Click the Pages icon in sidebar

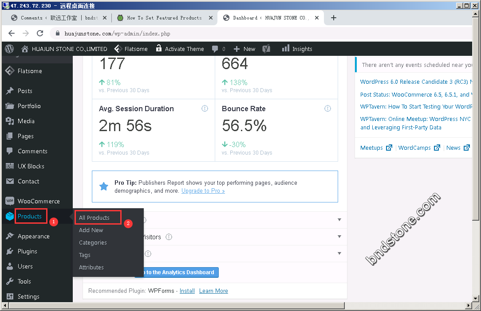[10, 136]
